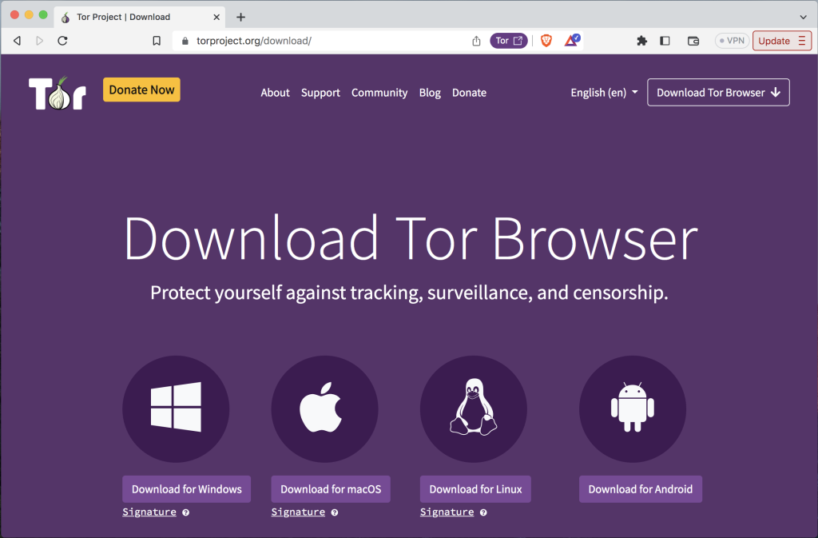This screenshot has width=818, height=538.
Task: Open the Windows Signature link
Action: pyautogui.click(x=149, y=512)
